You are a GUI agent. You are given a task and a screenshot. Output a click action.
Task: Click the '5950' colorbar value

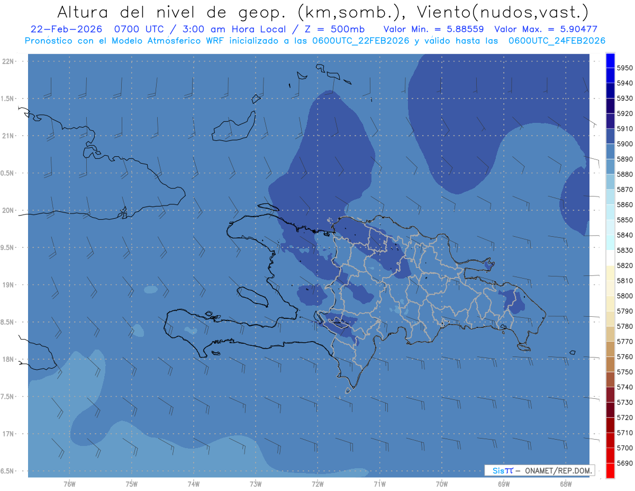(x=625, y=68)
